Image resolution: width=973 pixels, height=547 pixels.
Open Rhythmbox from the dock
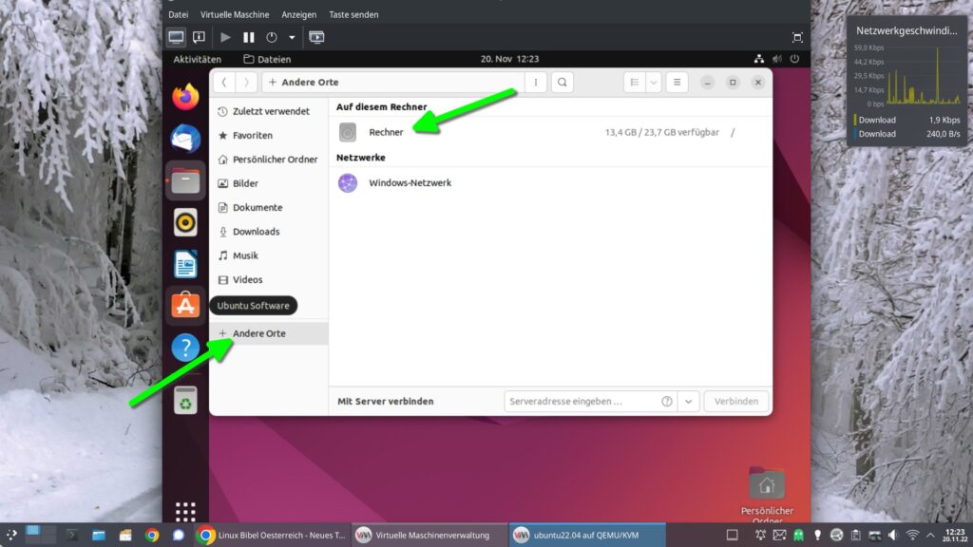point(185,222)
